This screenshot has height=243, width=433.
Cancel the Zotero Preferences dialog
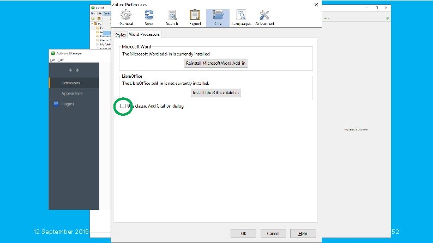(x=273, y=233)
